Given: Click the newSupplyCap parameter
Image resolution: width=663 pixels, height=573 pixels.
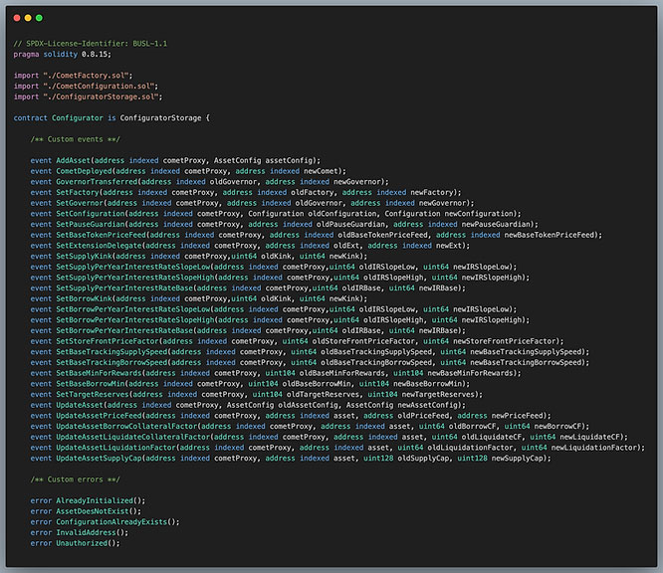Looking at the screenshot, I should click(x=517, y=458).
